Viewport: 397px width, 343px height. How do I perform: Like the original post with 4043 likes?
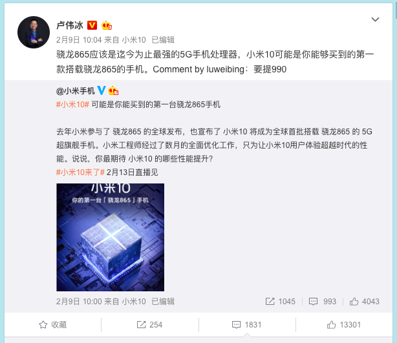click(x=364, y=301)
